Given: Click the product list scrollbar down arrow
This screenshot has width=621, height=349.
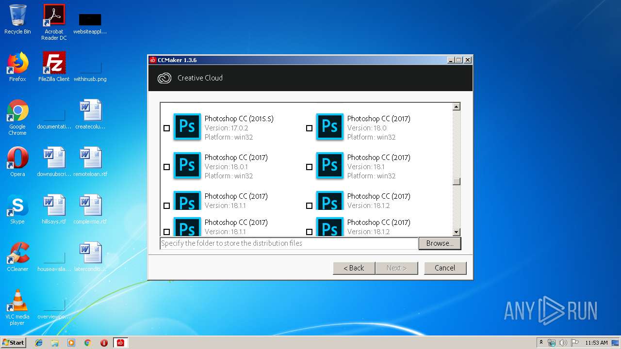Looking at the screenshot, I should click(456, 232).
